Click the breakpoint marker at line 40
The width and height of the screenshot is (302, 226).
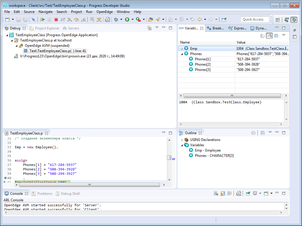point(5,178)
